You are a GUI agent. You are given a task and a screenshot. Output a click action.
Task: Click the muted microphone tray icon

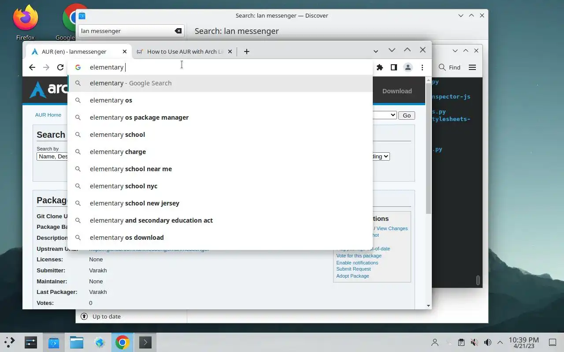pos(474,342)
